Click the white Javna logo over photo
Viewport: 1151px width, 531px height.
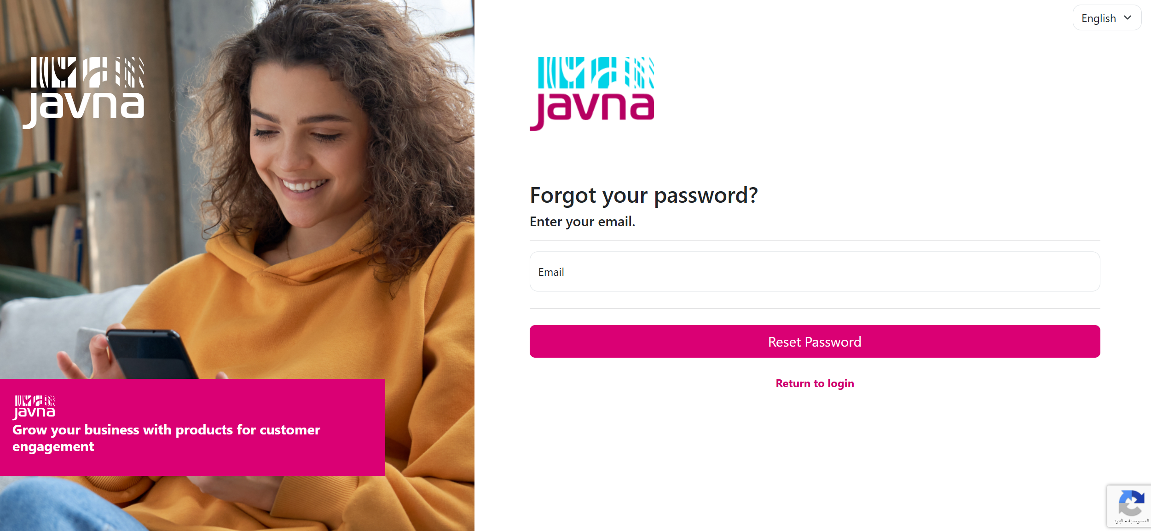tap(83, 93)
